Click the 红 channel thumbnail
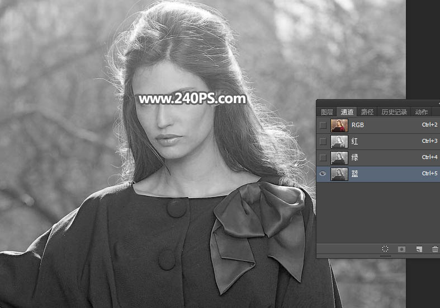This screenshot has width=440, height=308. point(339,141)
